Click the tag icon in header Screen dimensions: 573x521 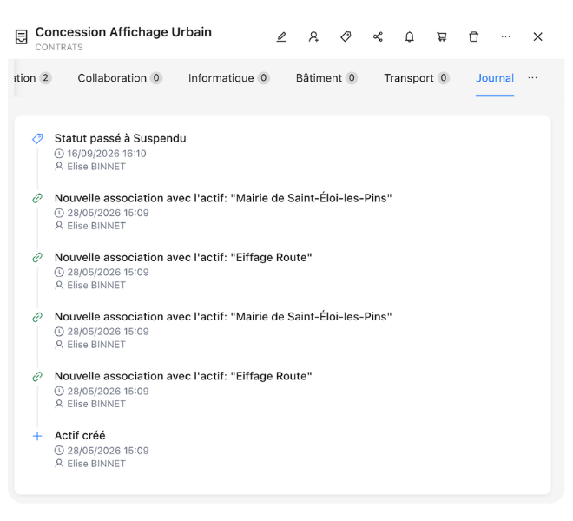coord(346,37)
